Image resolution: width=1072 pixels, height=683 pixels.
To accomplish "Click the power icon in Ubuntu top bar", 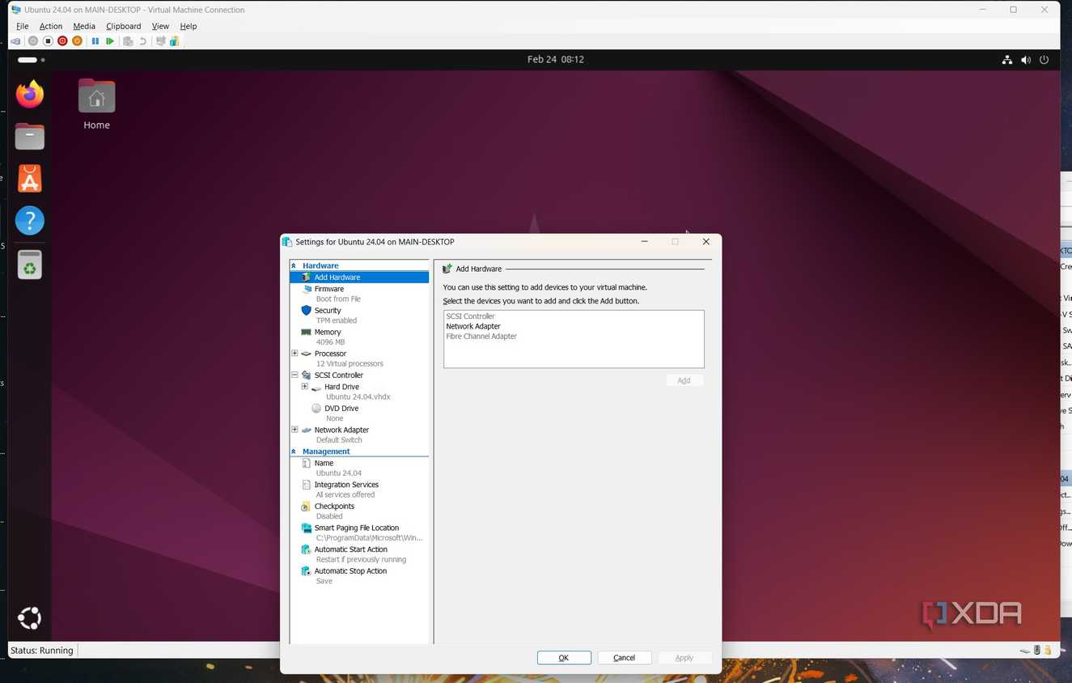I will click(x=1044, y=60).
